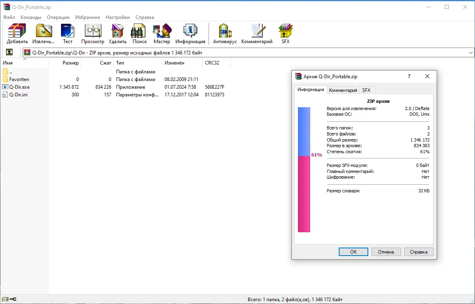Viewport: 475px width, 304px height.
Task: Click the Отмена button
Action: pos(386,252)
